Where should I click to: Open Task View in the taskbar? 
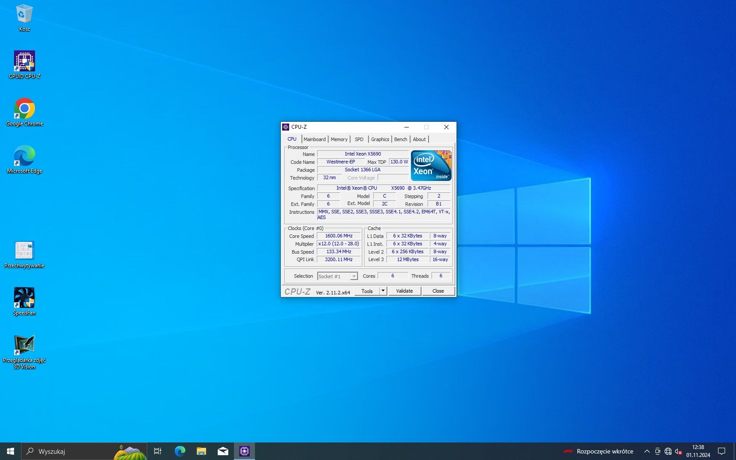158,451
